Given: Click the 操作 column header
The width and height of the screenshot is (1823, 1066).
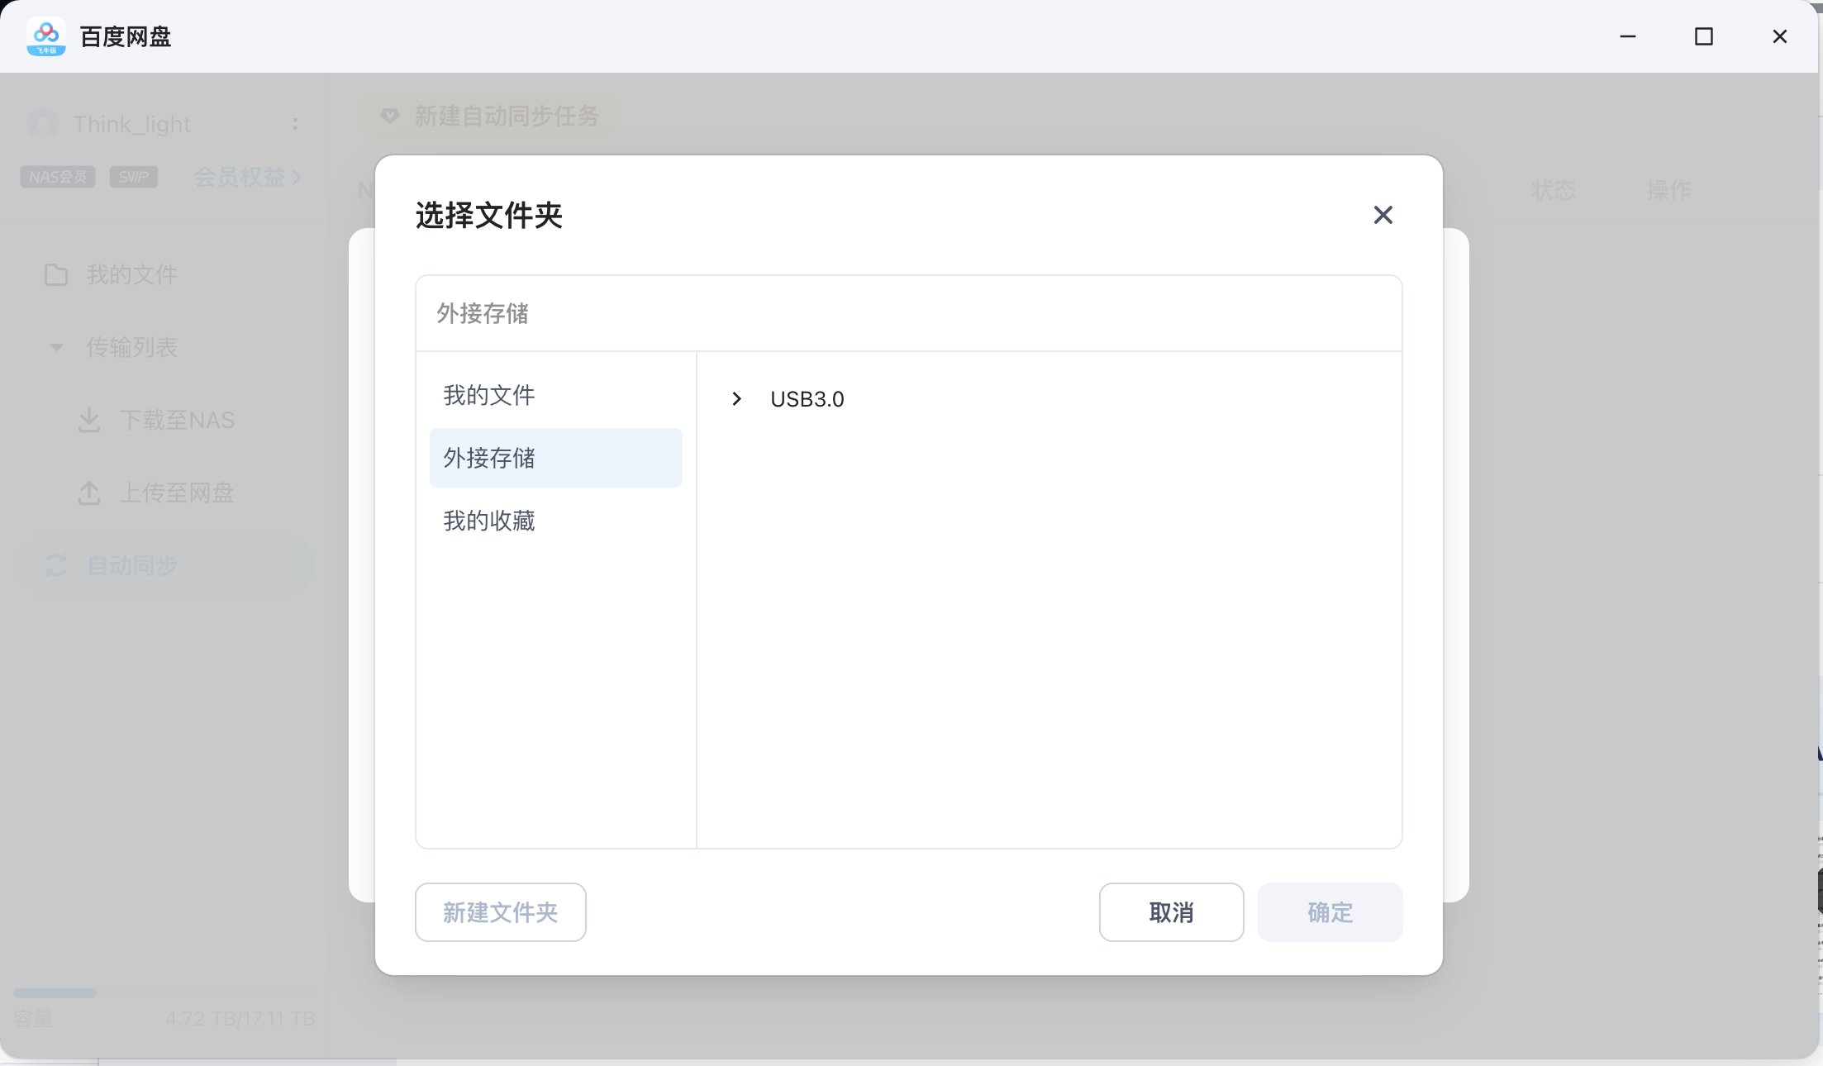Looking at the screenshot, I should pos(1668,190).
